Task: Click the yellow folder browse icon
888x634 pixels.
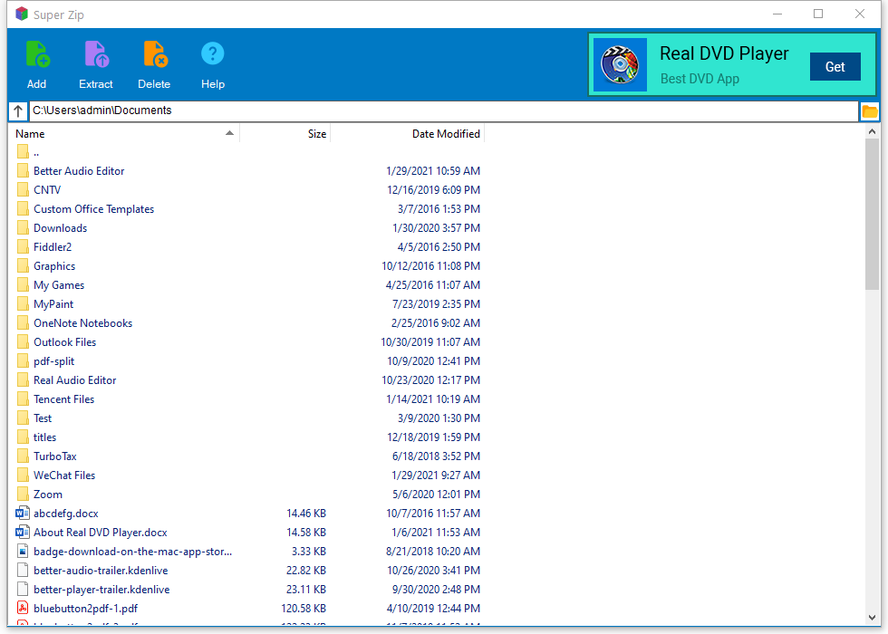Action: (869, 110)
